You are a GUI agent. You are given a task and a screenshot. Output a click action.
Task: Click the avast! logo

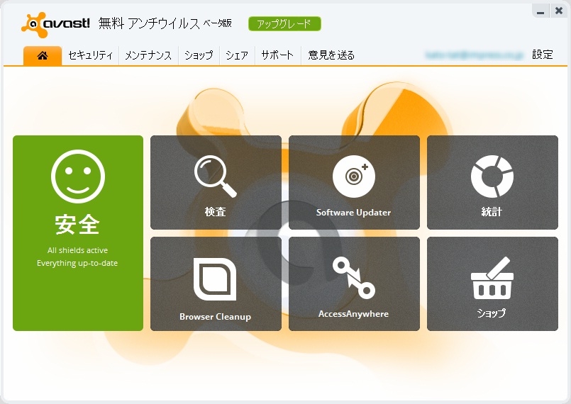(x=55, y=24)
